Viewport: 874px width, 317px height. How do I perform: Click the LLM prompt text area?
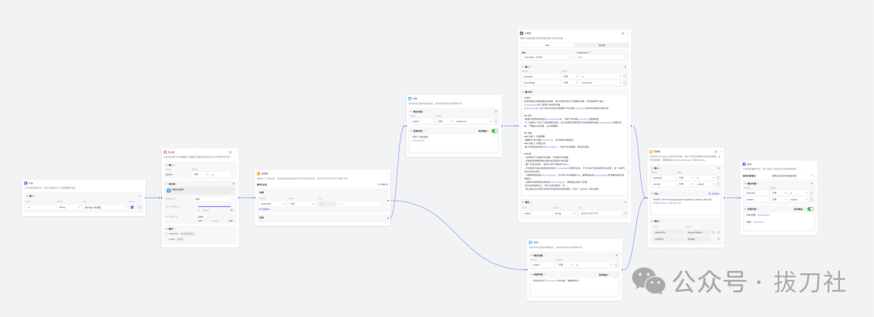point(574,144)
